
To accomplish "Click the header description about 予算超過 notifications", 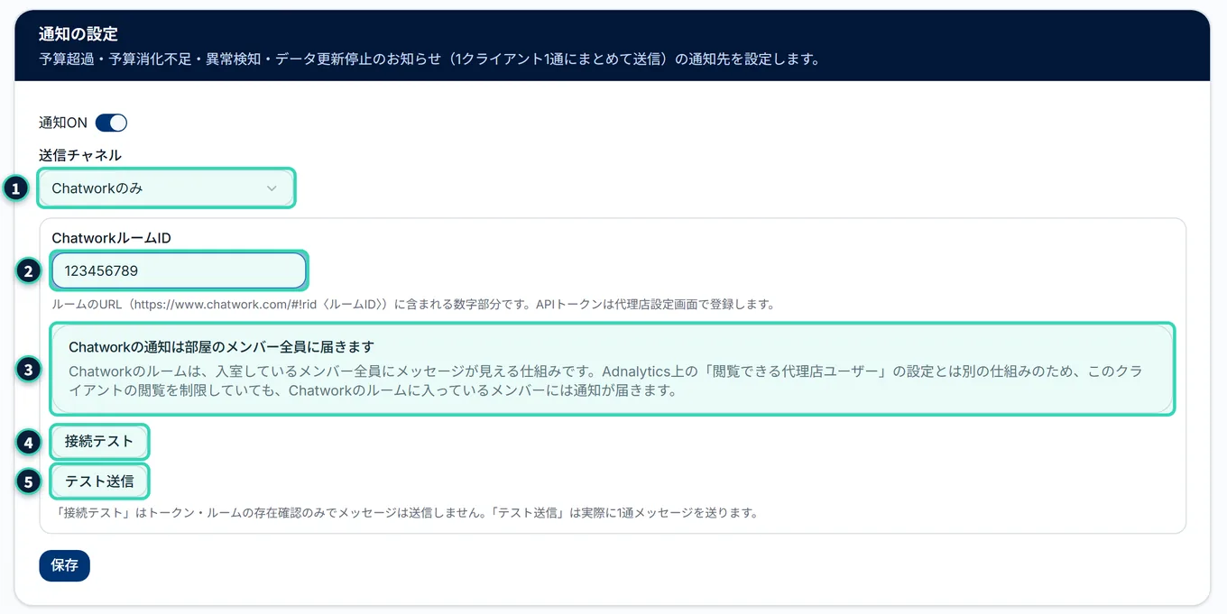I will tap(429, 60).
